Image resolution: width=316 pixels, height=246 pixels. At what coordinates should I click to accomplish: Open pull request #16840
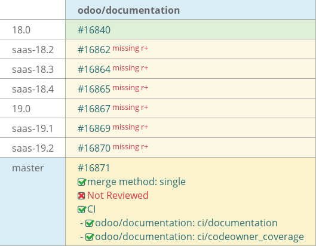[x=94, y=30]
